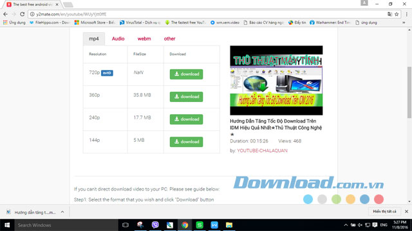Viewport: 412px width, 231px height.
Task: Select the mp4 format tab
Action: click(94, 38)
